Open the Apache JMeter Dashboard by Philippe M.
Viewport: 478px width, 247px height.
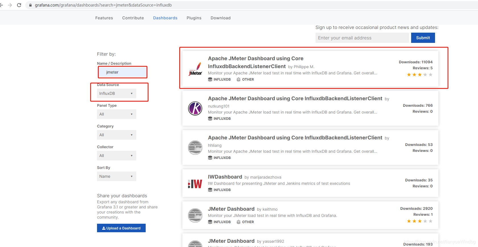coord(256,62)
